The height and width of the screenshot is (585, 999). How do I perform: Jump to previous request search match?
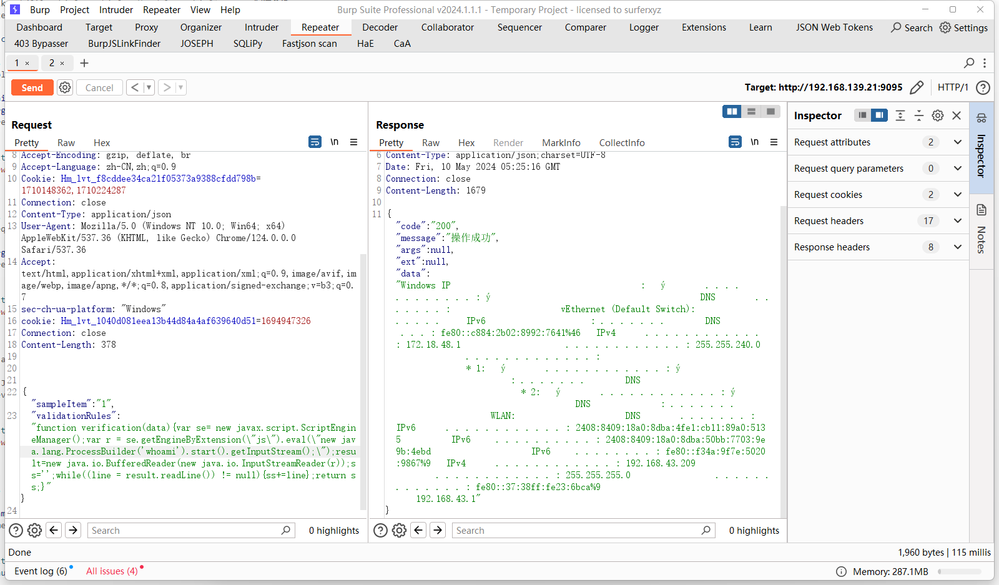pyautogui.click(x=54, y=530)
